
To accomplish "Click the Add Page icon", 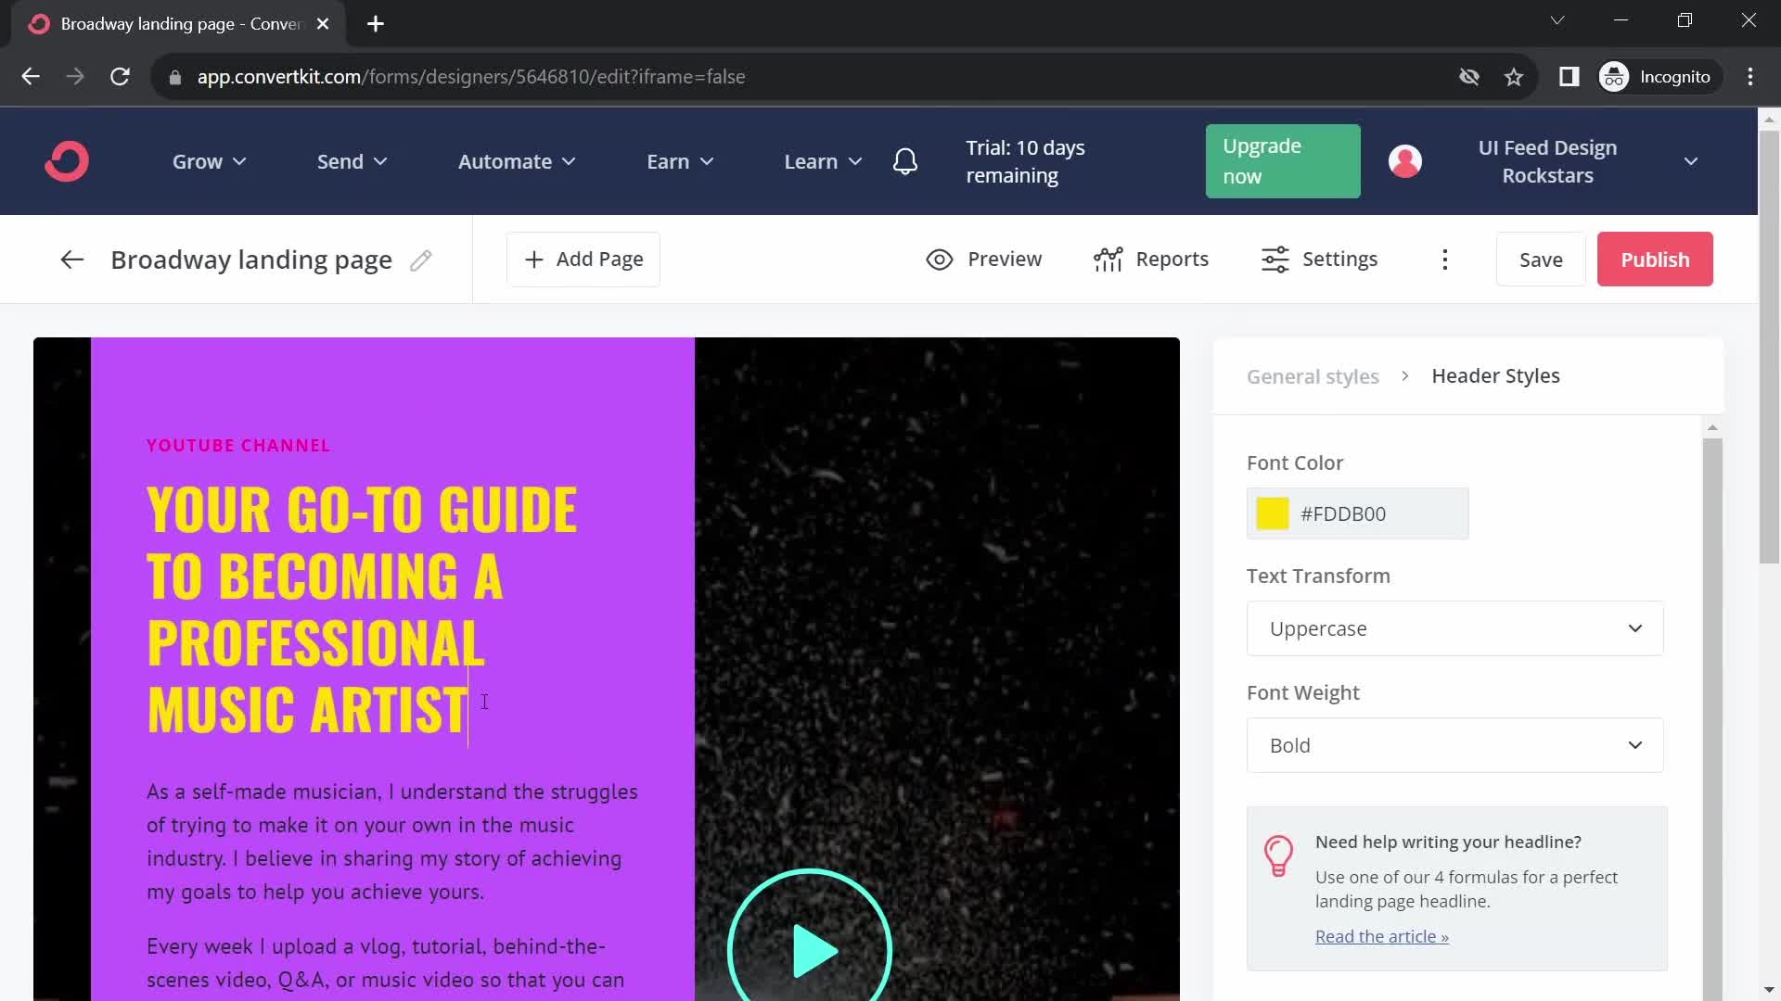I will 532,260.
